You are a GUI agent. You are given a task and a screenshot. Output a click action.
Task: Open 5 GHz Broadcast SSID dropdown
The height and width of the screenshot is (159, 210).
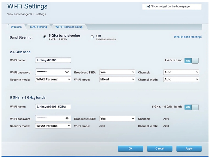(117, 119)
